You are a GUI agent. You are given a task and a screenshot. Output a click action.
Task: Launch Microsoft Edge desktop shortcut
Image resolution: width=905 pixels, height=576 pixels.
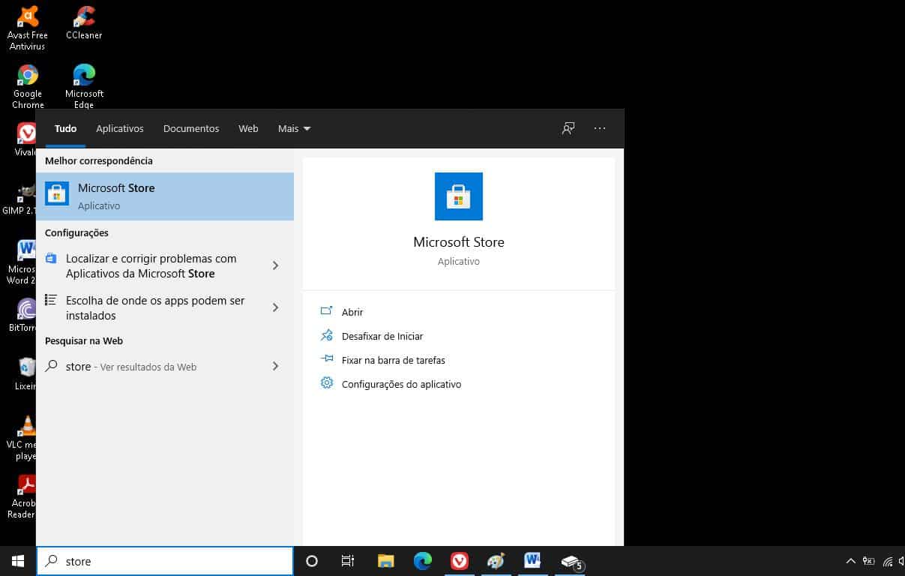click(84, 86)
